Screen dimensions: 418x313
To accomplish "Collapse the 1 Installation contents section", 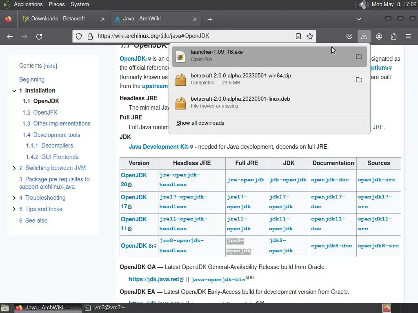I will [14, 91].
